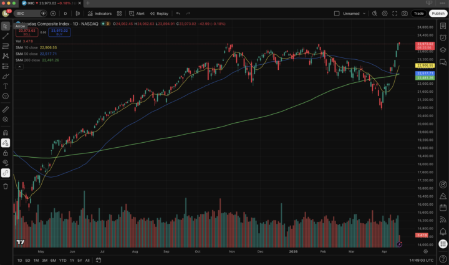
Task: Select the Arrow cursor tool
Action: [x=6, y=26]
